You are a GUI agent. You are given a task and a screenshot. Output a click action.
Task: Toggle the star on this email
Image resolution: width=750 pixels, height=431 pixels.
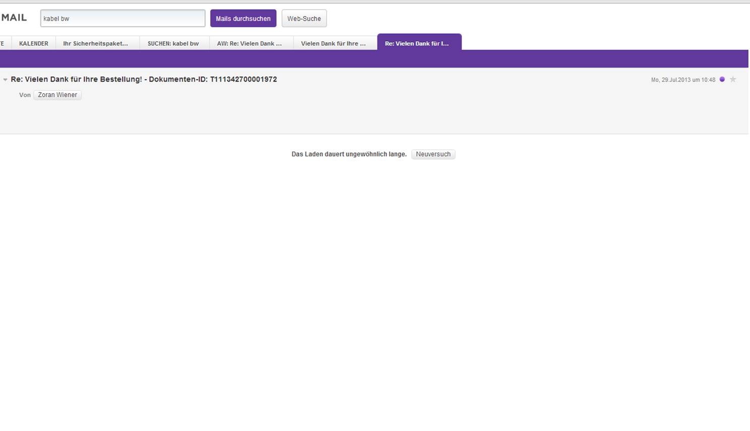[733, 80]
